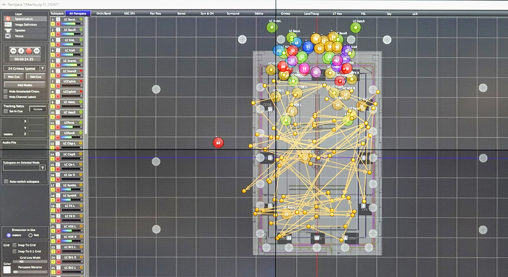The height and width of the screenshot is (277, 508).
Task: Click the Speaker layer icon
Action: pos(8,30)
